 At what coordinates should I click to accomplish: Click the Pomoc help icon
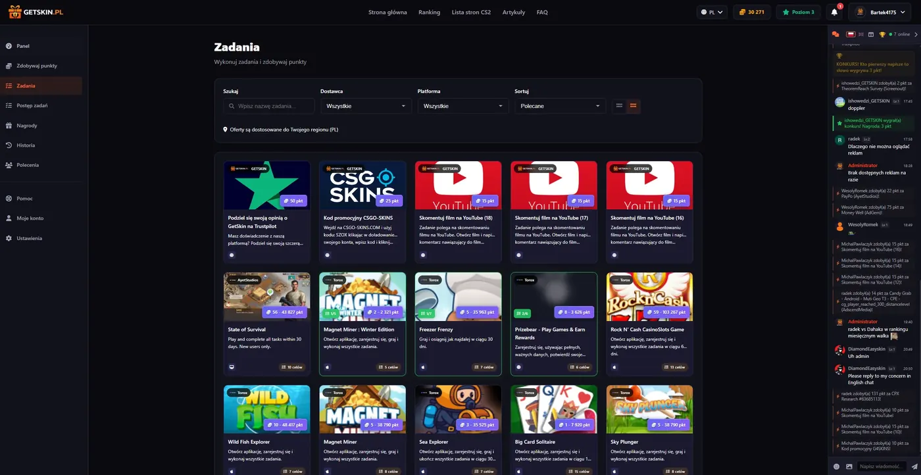[9, 198]
